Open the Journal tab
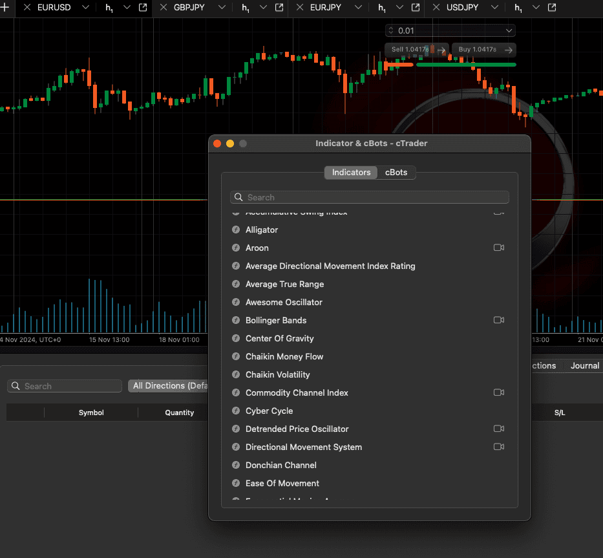This screenshot has height=558, width=603. [x=584, y=365]
